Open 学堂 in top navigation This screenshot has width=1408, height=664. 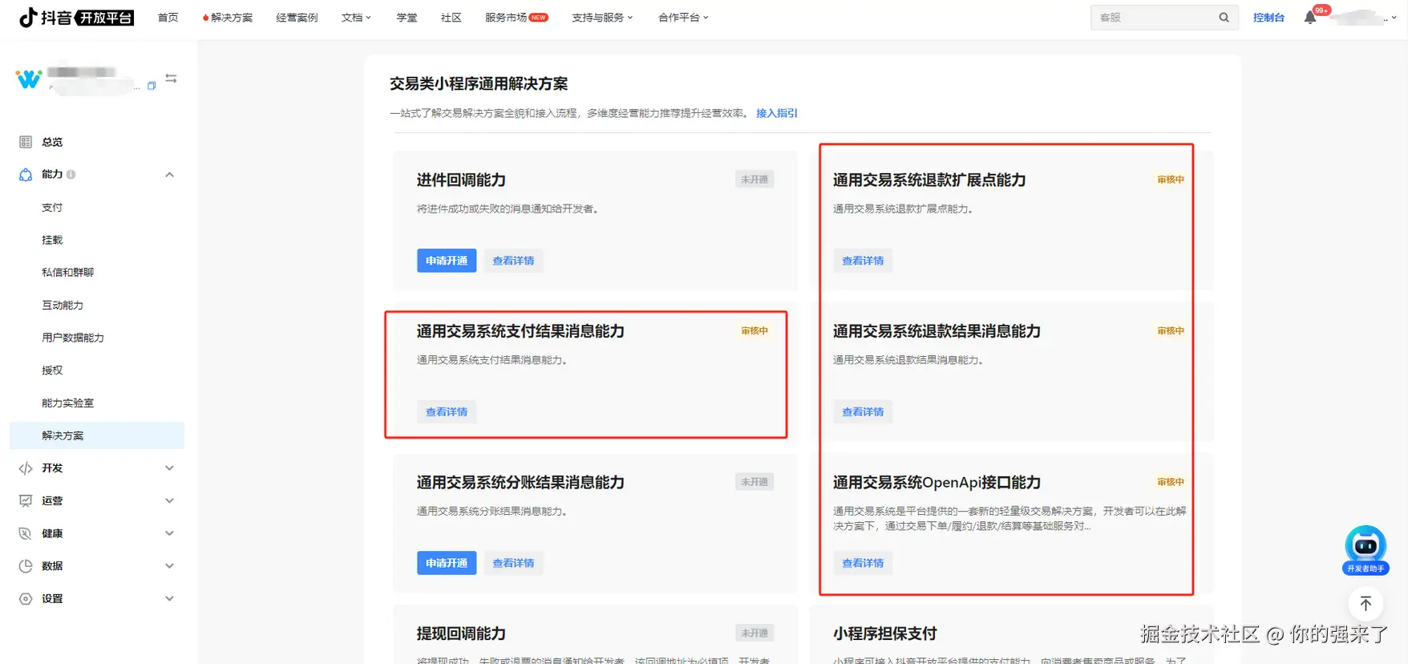(x=407, y=18)
